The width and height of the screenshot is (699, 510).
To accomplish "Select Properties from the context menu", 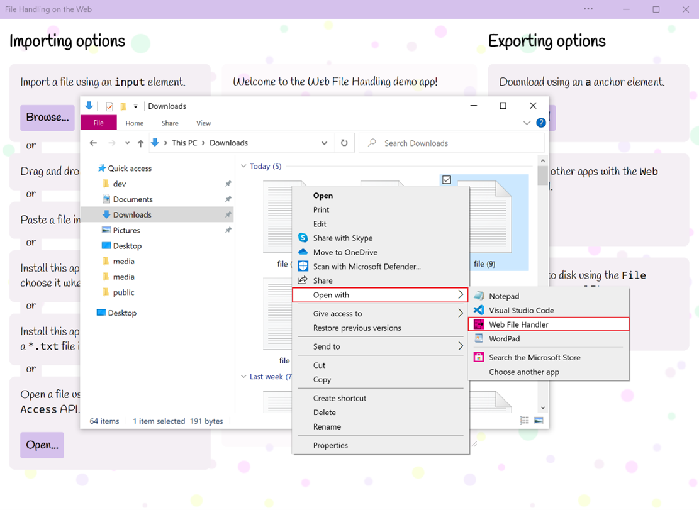I will 330,445.
